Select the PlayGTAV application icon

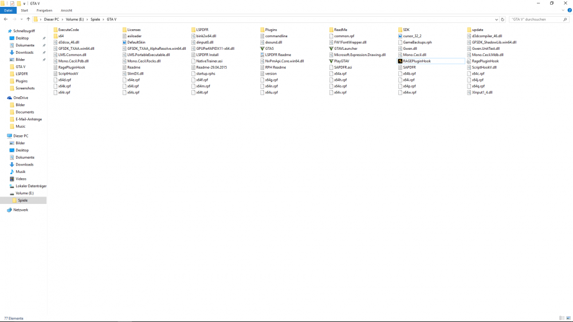331,61
